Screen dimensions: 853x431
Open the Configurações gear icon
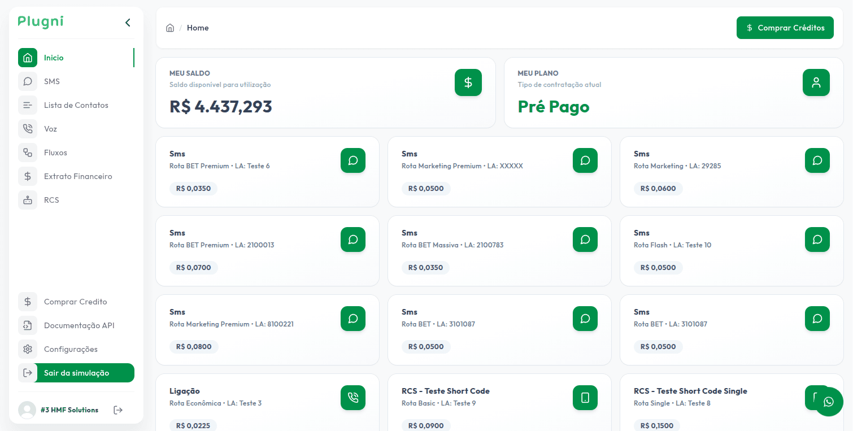coord(28,349)
